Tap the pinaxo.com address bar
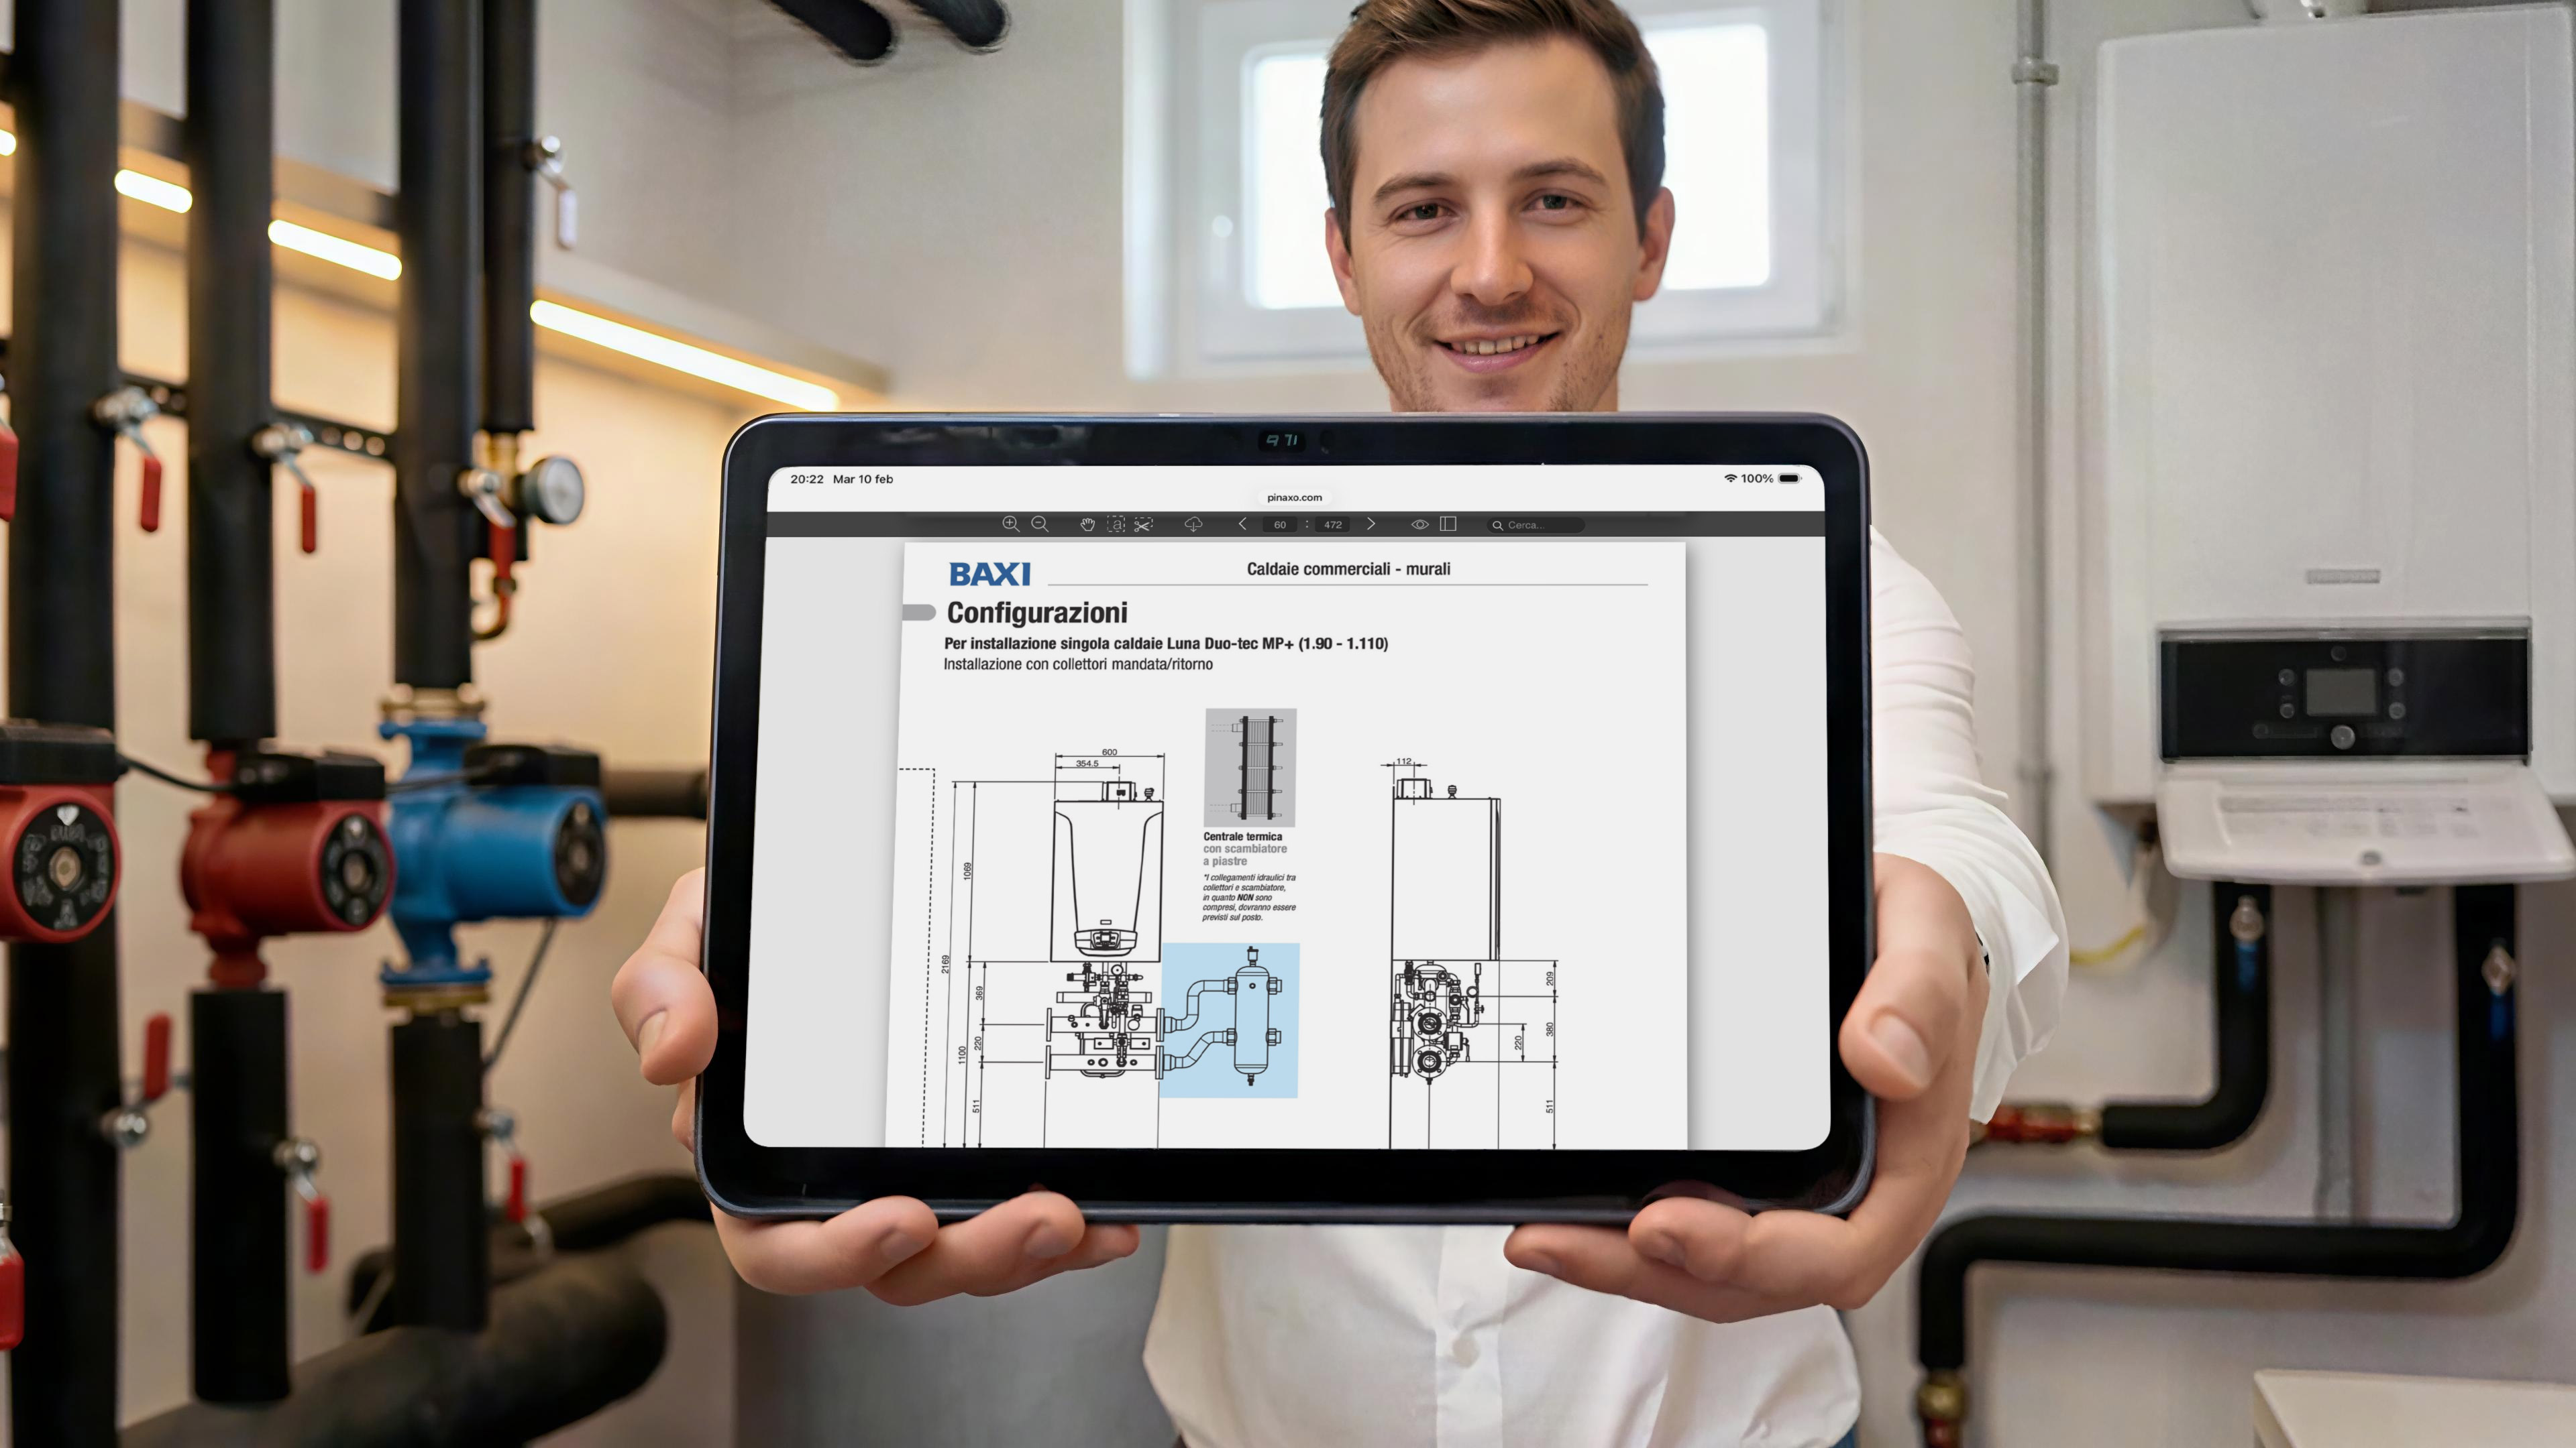This screenshot has height=1448, width=2576. point(1294,497)
